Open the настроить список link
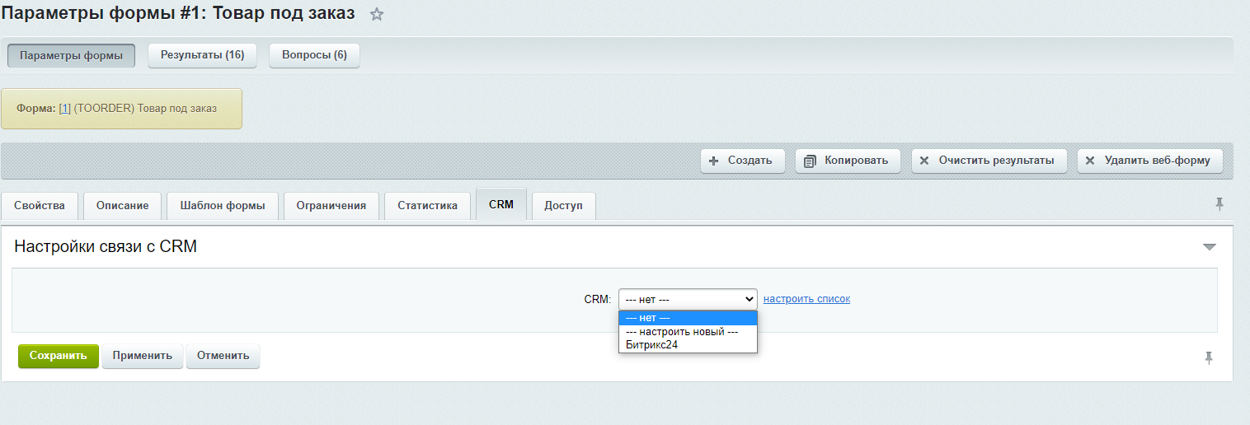 tap(806, 299)
